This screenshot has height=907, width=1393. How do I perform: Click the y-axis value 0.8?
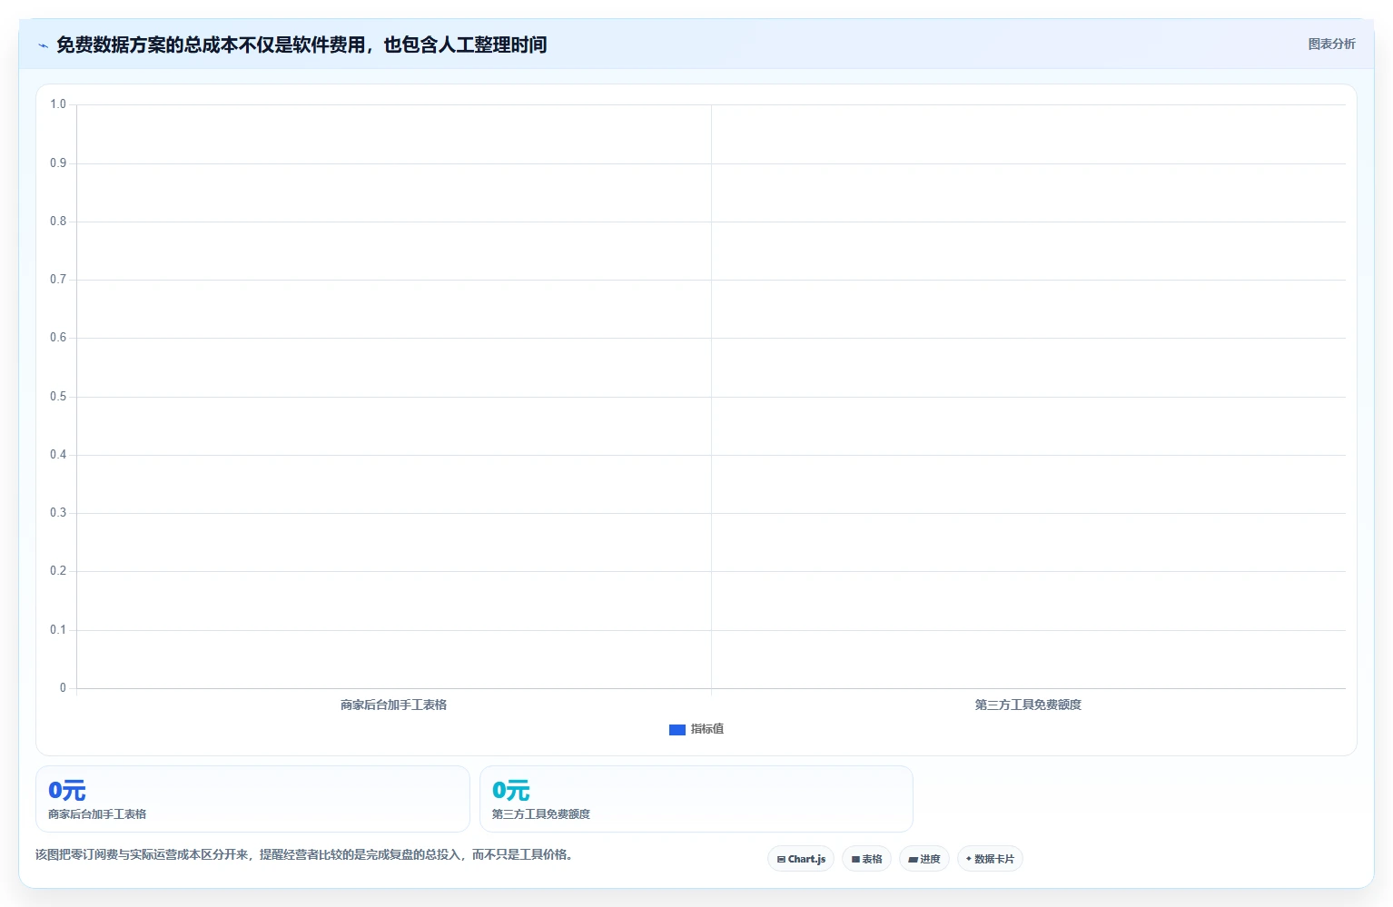point(58,222)
